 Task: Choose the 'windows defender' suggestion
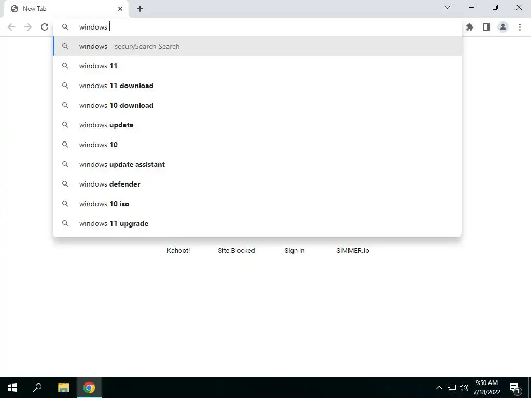pos(257,184)
